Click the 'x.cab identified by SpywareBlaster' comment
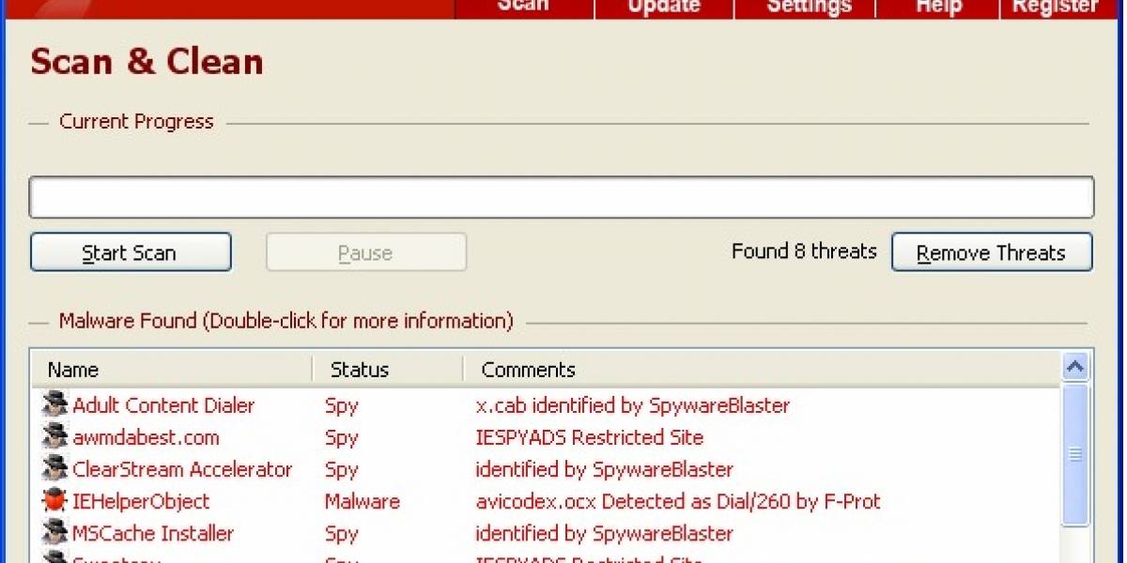Screen dimensions: 1127x563 tap(633, 405)
